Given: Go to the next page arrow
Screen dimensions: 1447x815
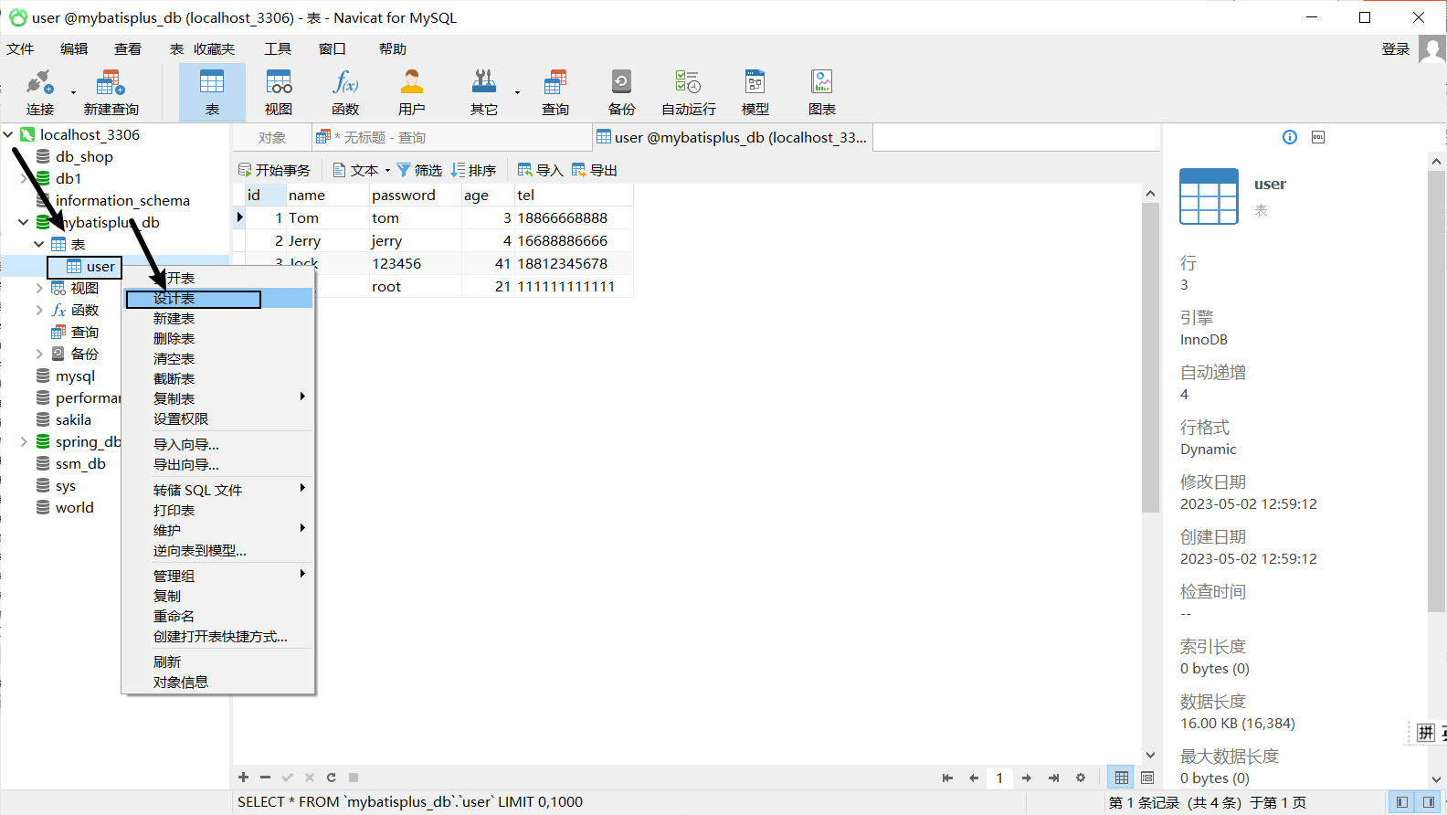Looking at the screenshot, I should click(1027, 778).
